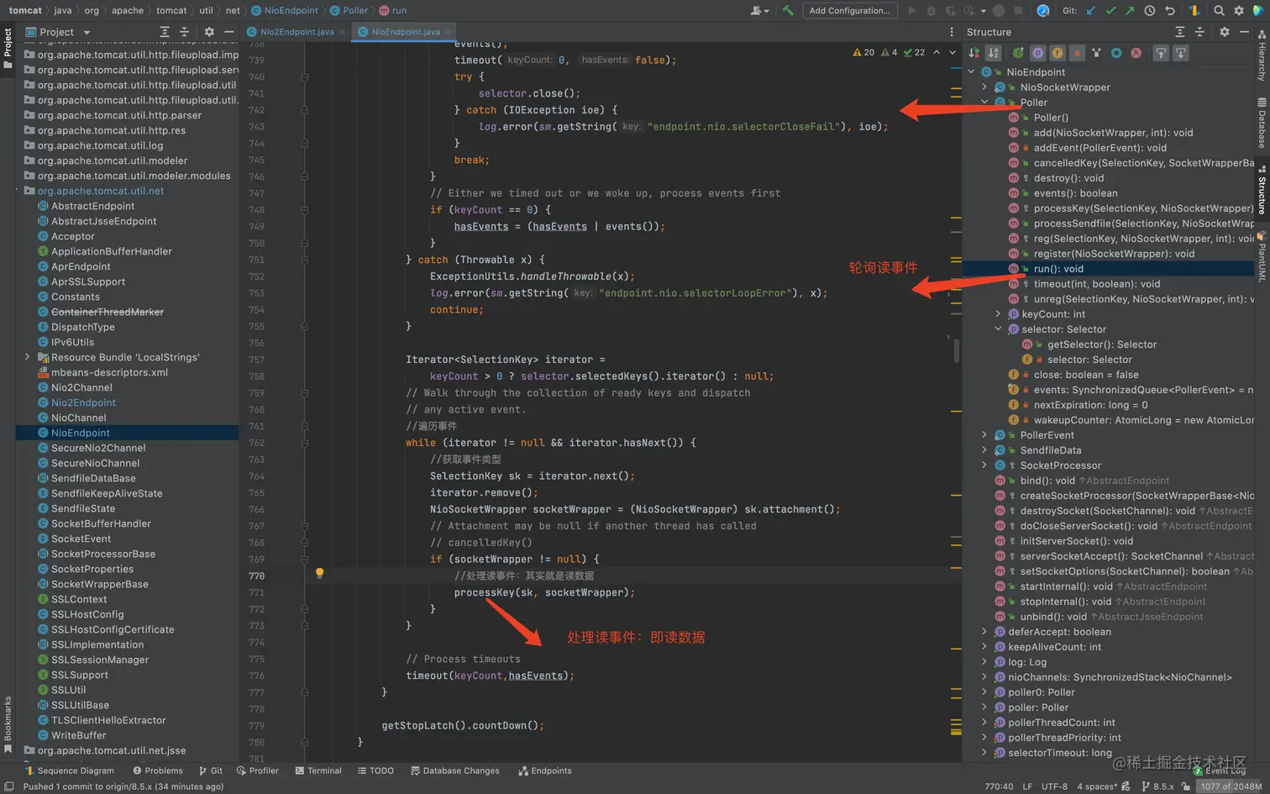Switch to Nio2Endpoint.java editor tab
Screen dimensions: 1270x794
(297, 32)
